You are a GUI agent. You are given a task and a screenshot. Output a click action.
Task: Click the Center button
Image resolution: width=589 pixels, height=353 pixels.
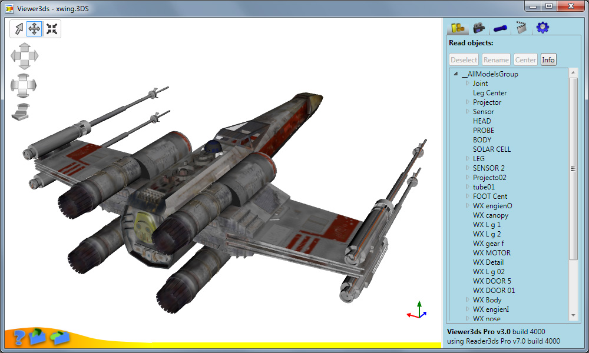pos(525,59)
